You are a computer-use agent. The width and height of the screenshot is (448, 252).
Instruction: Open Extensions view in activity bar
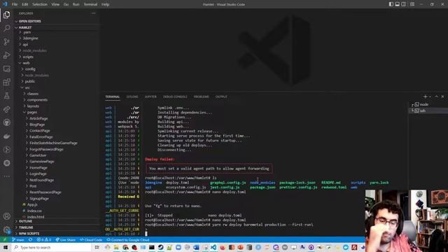(x=6, y=83)
